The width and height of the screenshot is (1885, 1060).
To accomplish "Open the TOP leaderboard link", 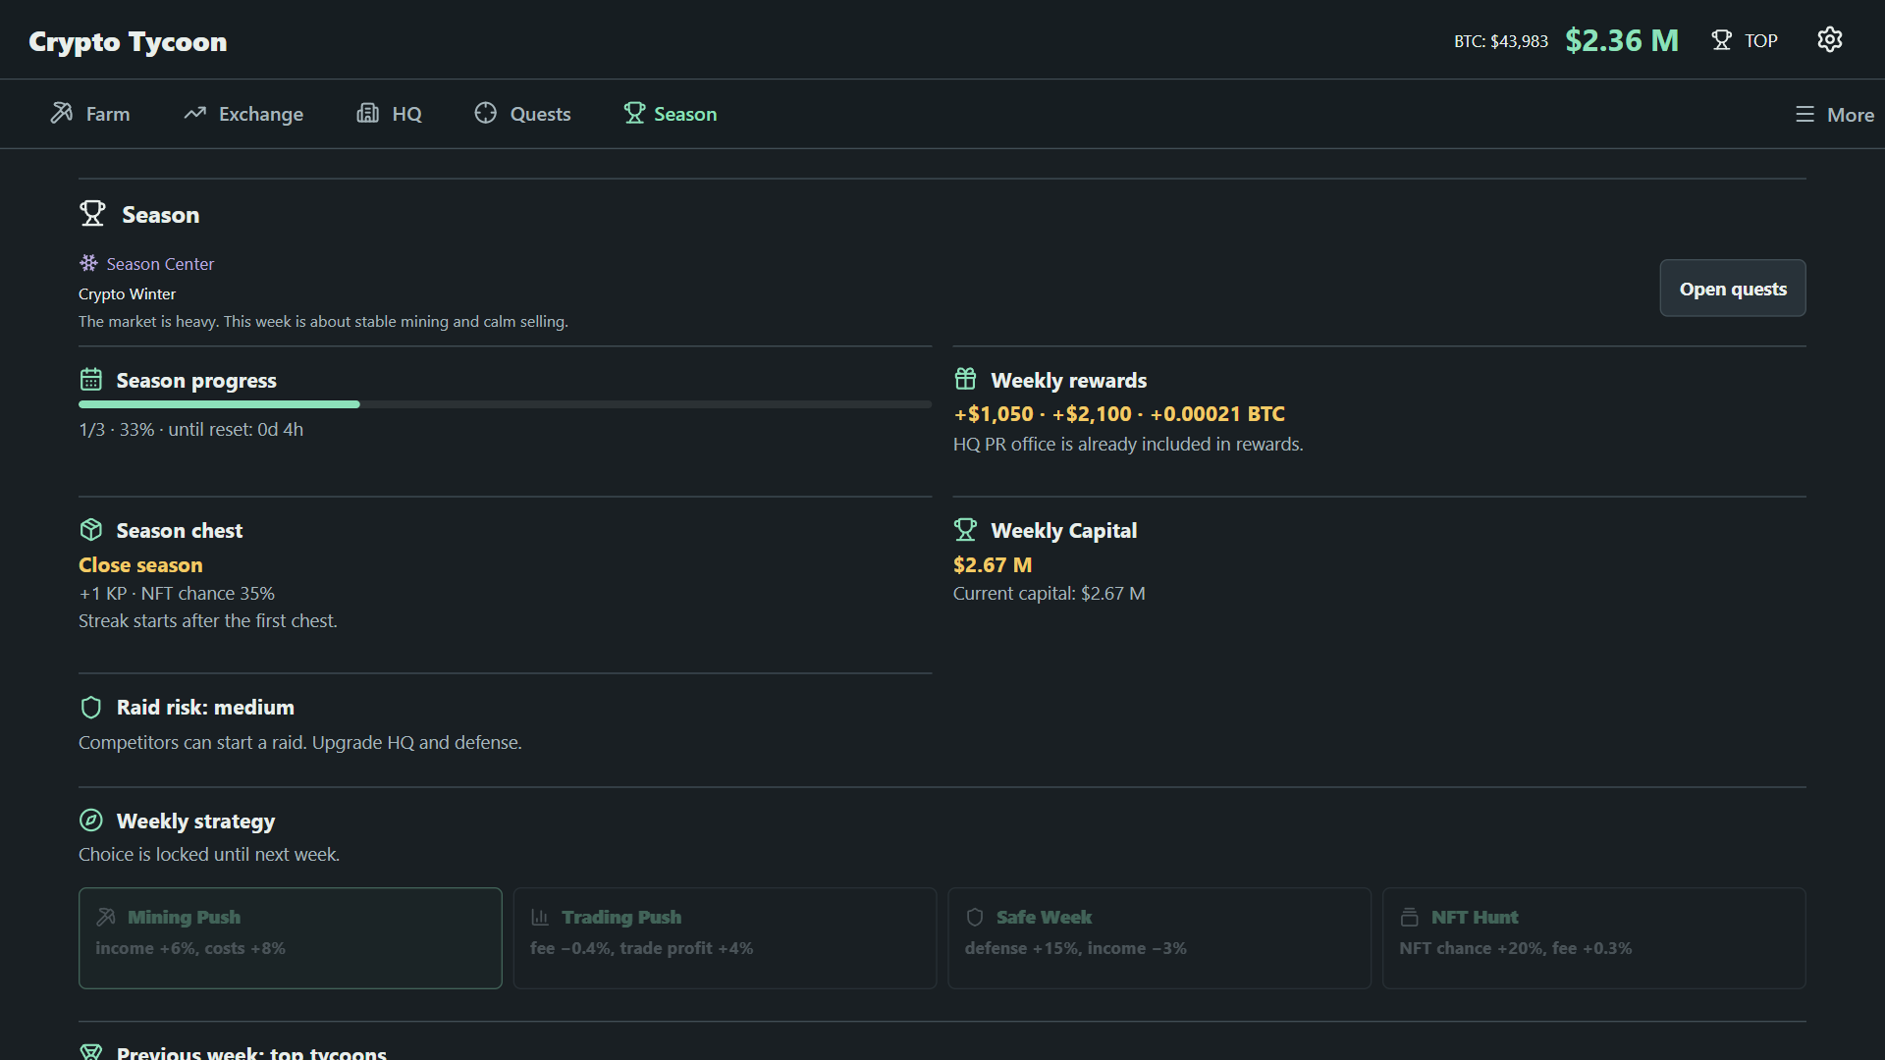I will (1745, 40).
